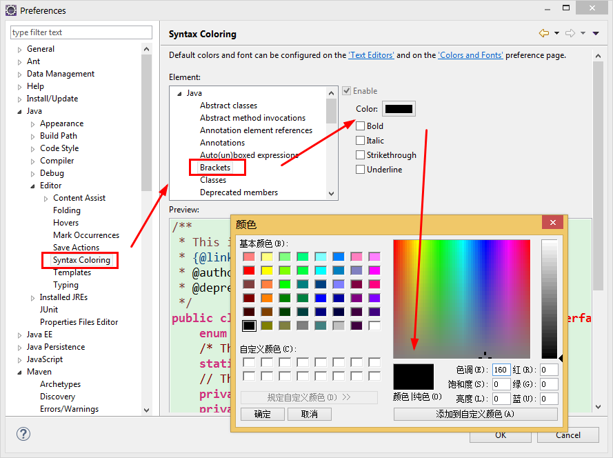Select the first custom color slot
This screenshot has height=458, width=613.
point(249,362)
